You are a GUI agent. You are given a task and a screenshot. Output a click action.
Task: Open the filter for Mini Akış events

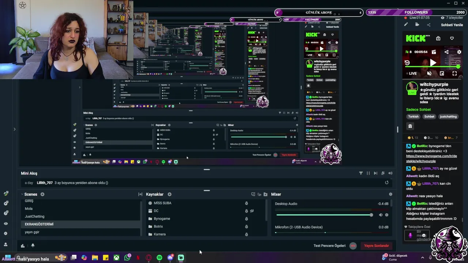coord(361,173)
